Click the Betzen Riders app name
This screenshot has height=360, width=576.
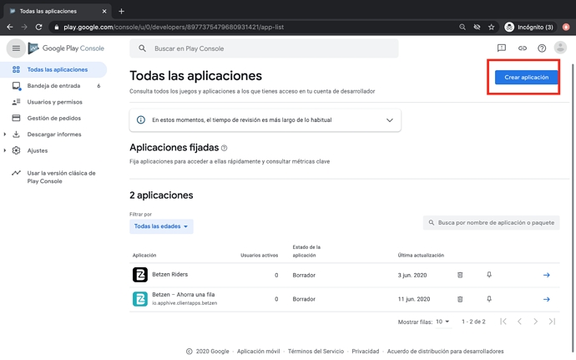[169, 274]
